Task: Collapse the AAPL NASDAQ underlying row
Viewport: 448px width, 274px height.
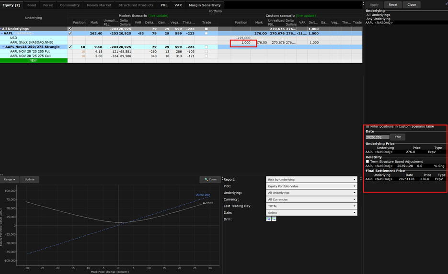Action: (x=3, y=33)
